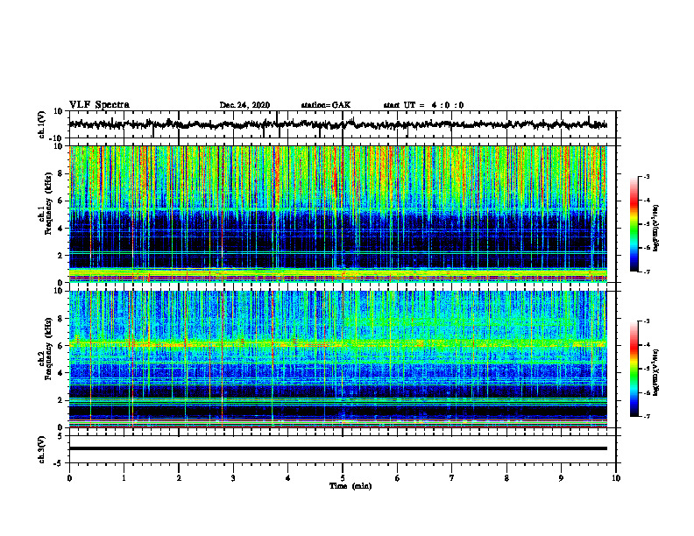Screen dimensions: 694x536
Task: Click the "-3" label on ch.1 color bar
Action: pyautogui.click(x=646, y=176)
